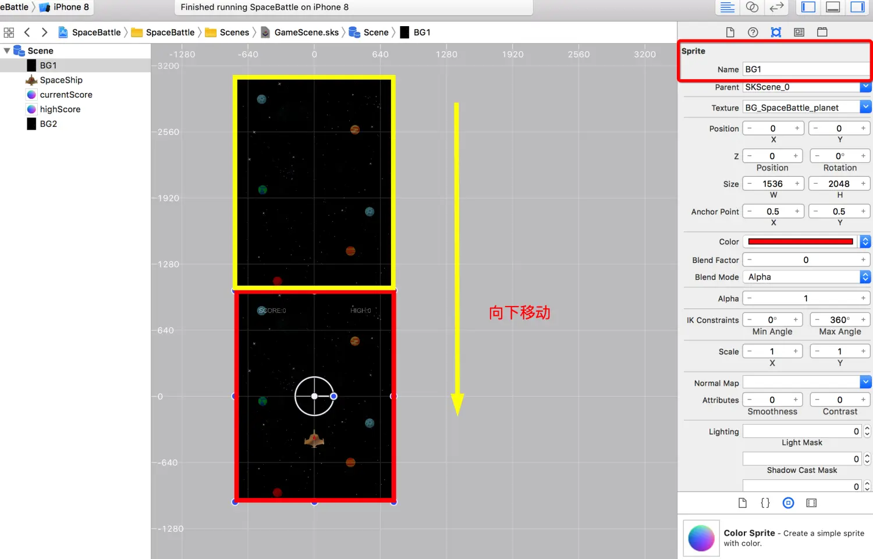Viewport: 873px width, 559px height.
Task: Show the Object library
Action: pos(788,503)
